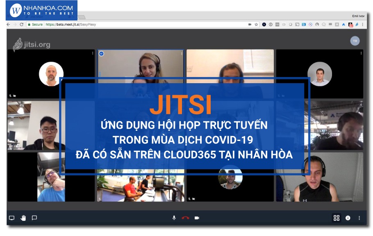Click the TR avatar circle
The image size is (373, 236).
click(355, 41)
